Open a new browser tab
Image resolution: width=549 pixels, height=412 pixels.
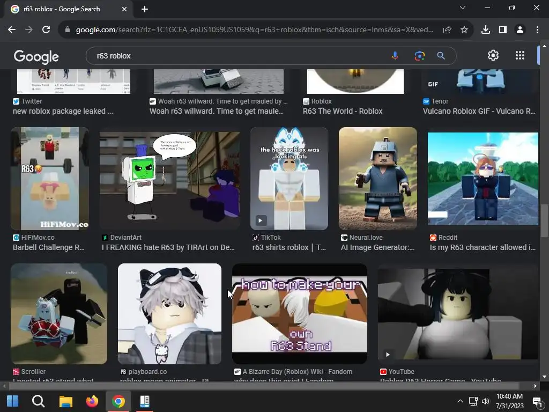(145, 9)
